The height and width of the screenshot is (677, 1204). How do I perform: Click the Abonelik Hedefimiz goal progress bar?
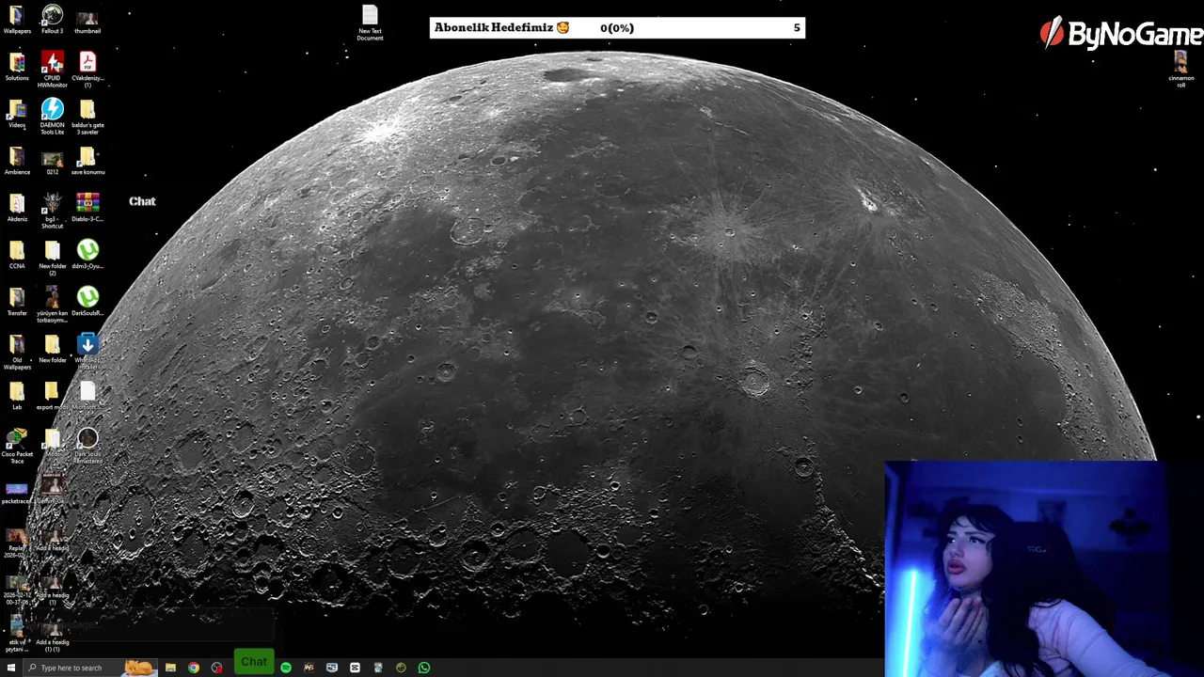coord(617,28)
